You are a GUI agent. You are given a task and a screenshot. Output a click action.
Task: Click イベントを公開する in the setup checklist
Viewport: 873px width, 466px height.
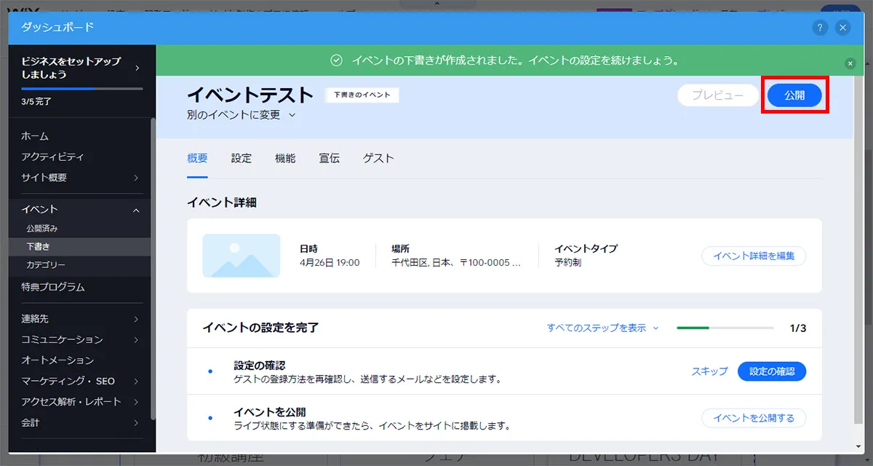click(754, 417)
